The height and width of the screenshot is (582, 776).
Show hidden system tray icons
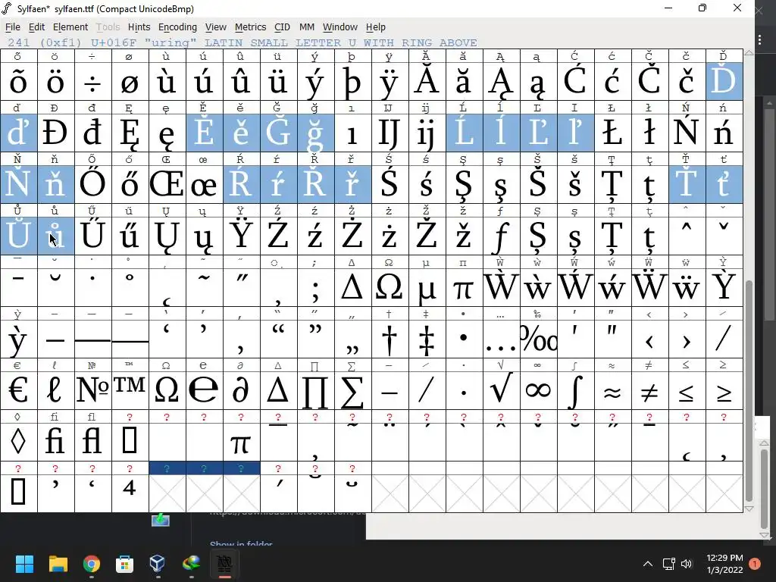tap(647, 564)
